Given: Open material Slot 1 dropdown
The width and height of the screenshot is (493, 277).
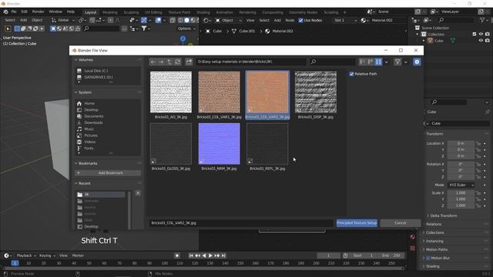Looking at the screenshot, I should point(345,21).
